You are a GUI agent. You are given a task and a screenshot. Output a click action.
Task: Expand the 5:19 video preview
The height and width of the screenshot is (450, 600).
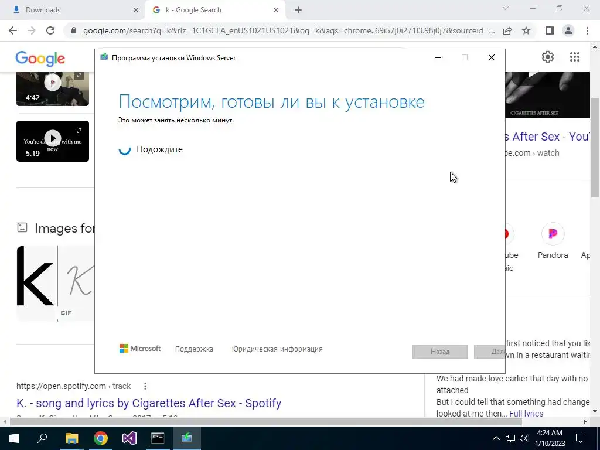(79, 131)
